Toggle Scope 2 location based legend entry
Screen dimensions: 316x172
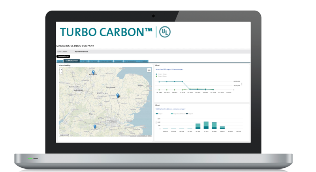point(178,114)
